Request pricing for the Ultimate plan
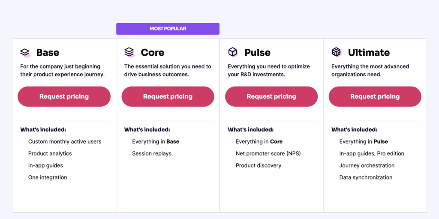439x219 pixels. click(375, 96)
